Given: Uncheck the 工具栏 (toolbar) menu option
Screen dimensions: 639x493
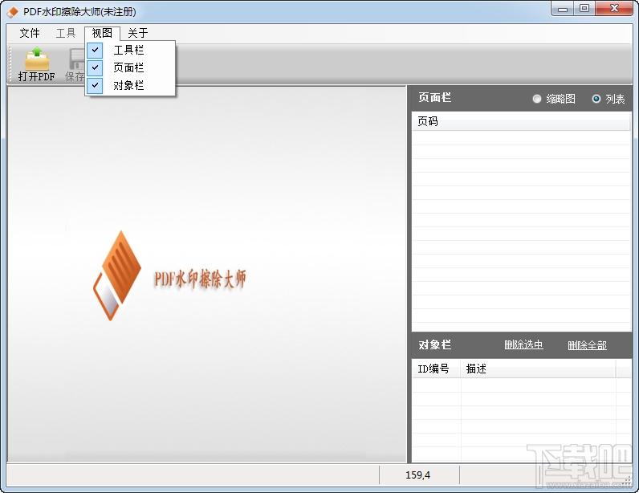Looking at the screenshot, I should click(x=130, y=50).
